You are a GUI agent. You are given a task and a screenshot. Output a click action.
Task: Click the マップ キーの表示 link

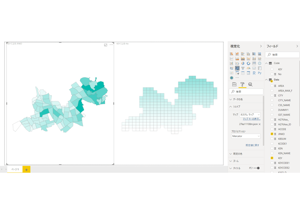(252, 119)
